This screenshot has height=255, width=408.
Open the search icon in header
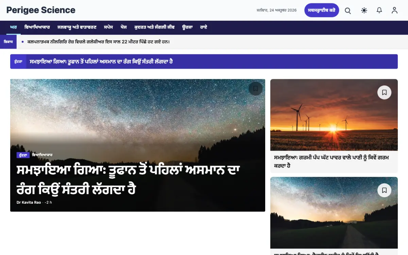pos(348,11)
